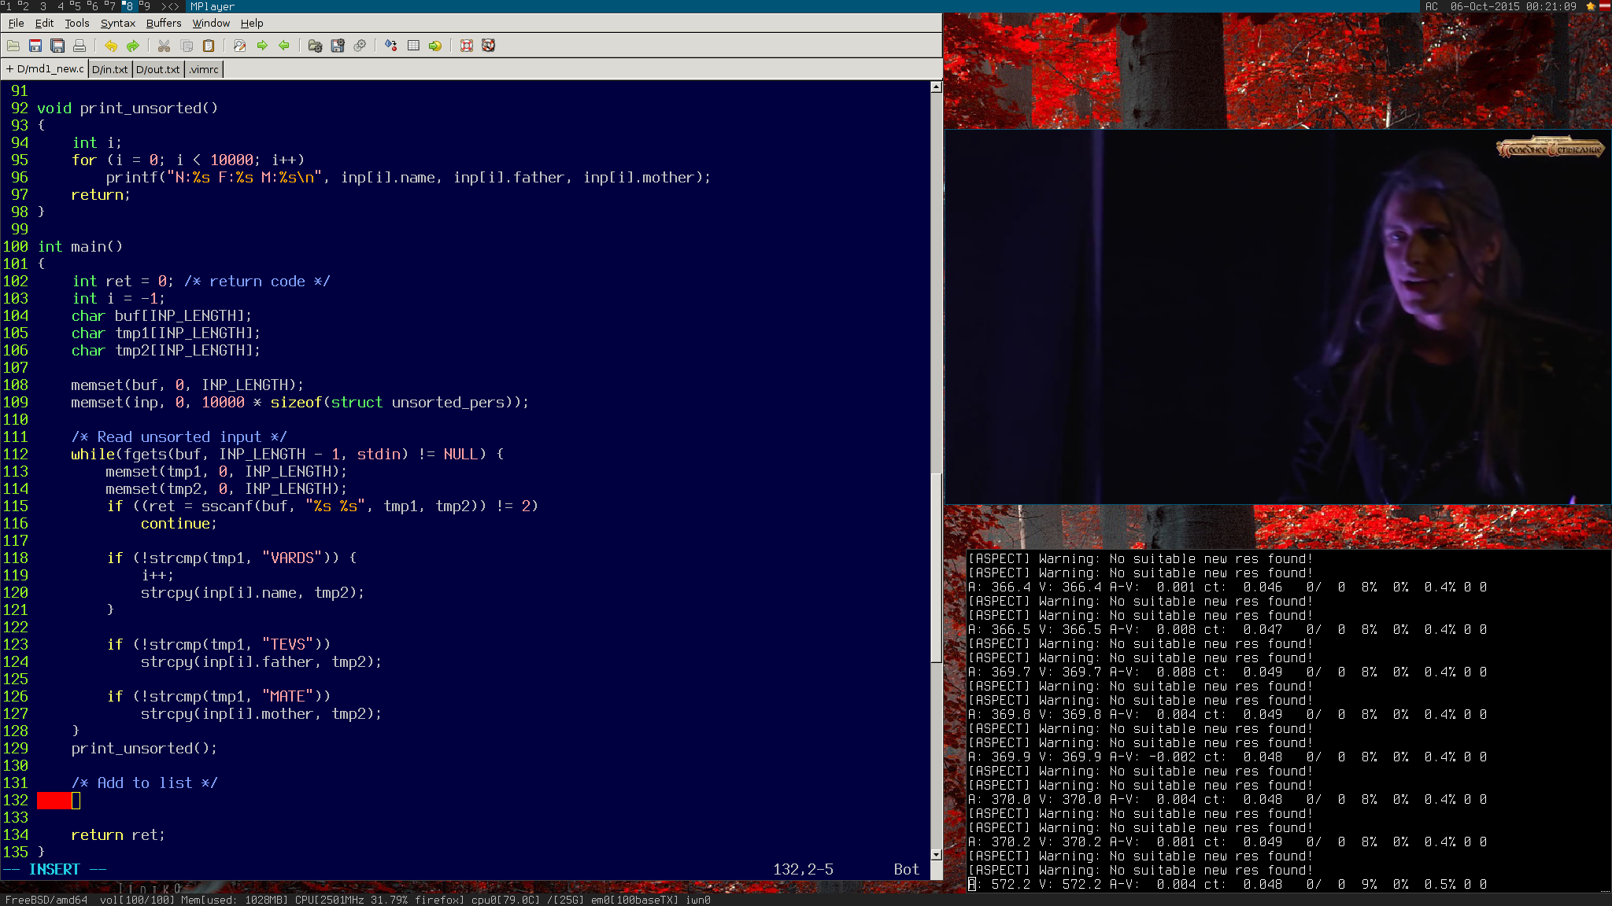This screenshot has height=906, width=1612.
Task: Click the Find Previous green left arrow
Action: click(284, 46)
